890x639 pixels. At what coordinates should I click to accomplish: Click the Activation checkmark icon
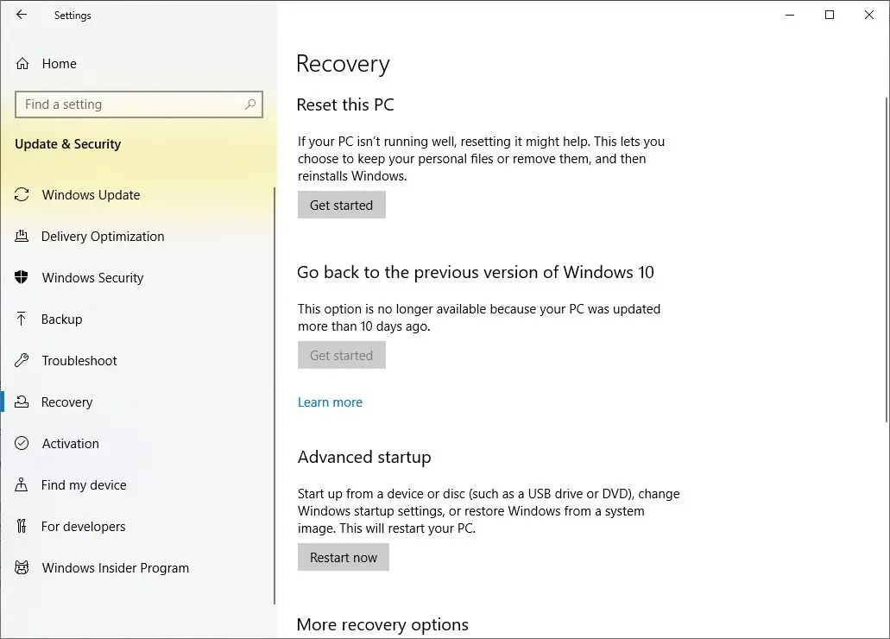(x=22, y=444)
